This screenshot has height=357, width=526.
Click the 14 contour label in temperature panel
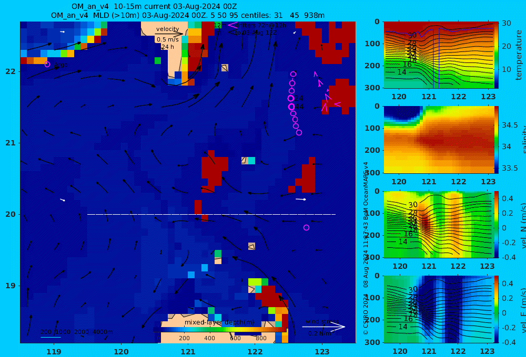[402, 72]
